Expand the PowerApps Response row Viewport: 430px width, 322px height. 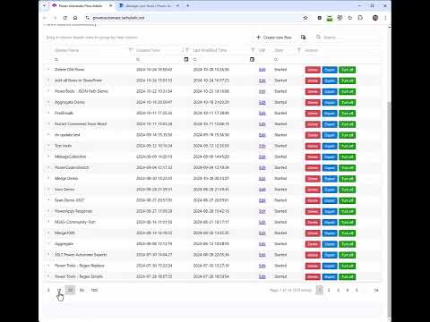click(x=48, y=211)
